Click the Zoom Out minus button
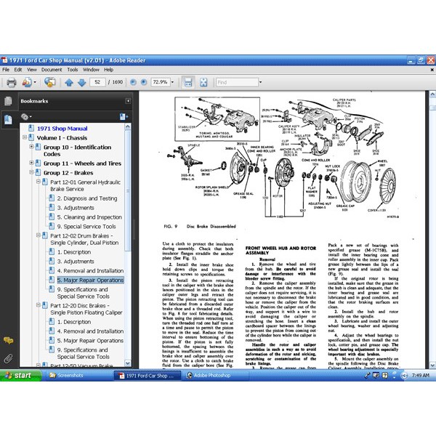Image resolution: width=436 pixels, height=436 pixels. tap(133, 82)
